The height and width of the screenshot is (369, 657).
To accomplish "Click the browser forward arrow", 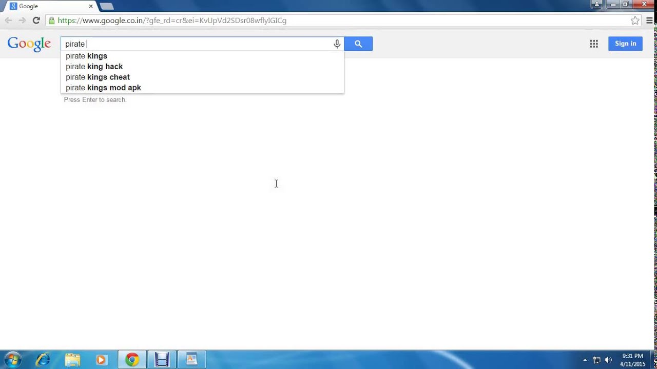I will point(22,20).
